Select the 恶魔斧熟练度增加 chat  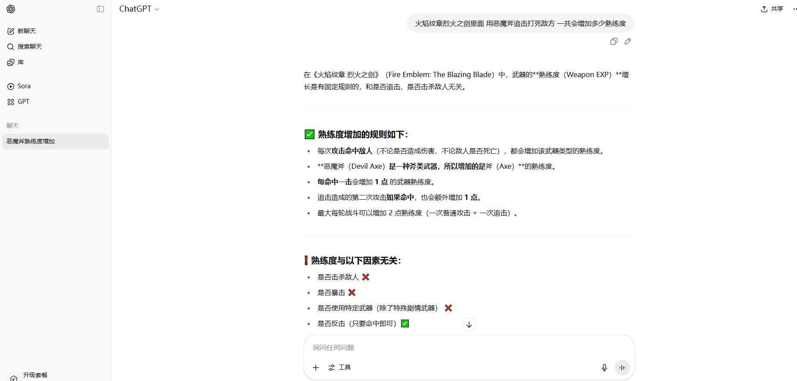[55, 141]
